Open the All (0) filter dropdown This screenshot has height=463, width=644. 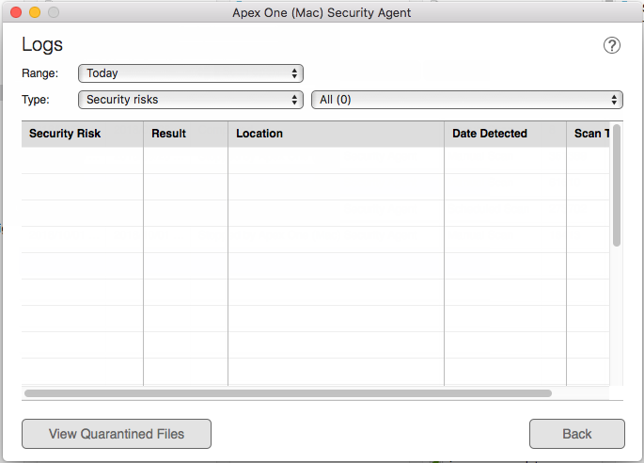467,100
